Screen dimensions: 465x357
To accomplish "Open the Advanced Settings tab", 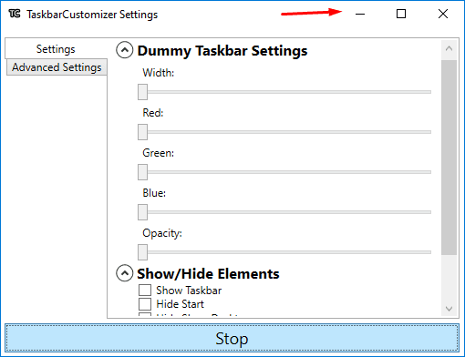I will click(x=57, y=67).
